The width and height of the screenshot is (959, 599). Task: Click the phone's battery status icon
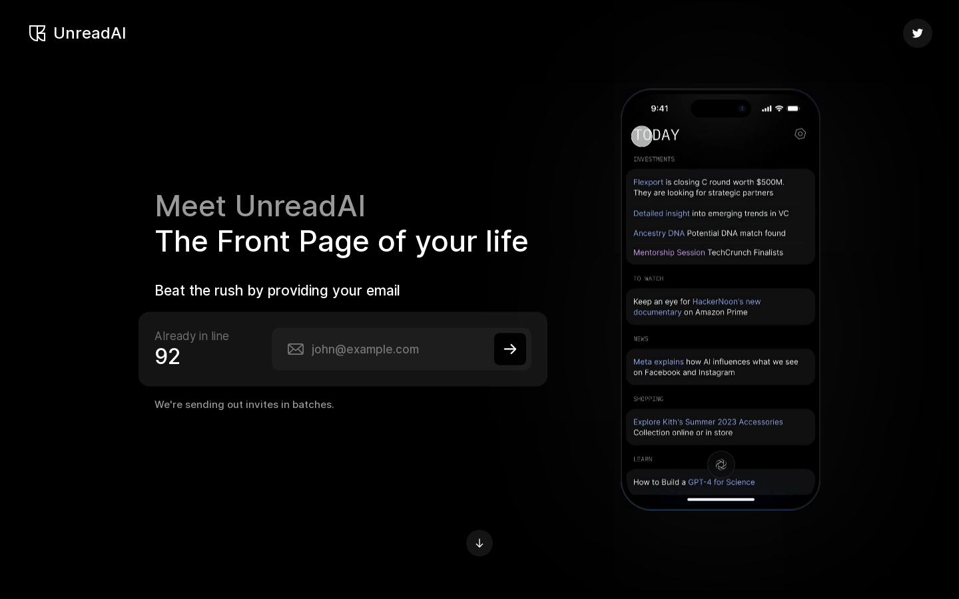pos(793,108)
